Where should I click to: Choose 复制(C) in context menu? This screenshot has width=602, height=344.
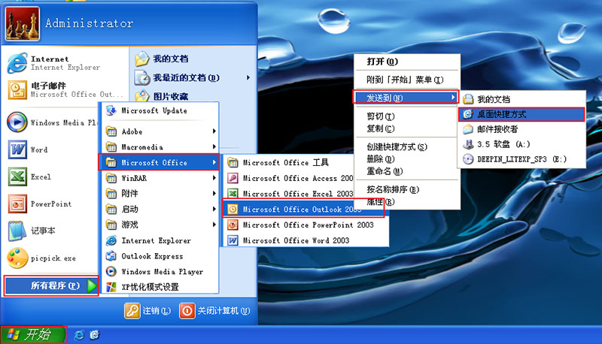[x=406, y=128]
